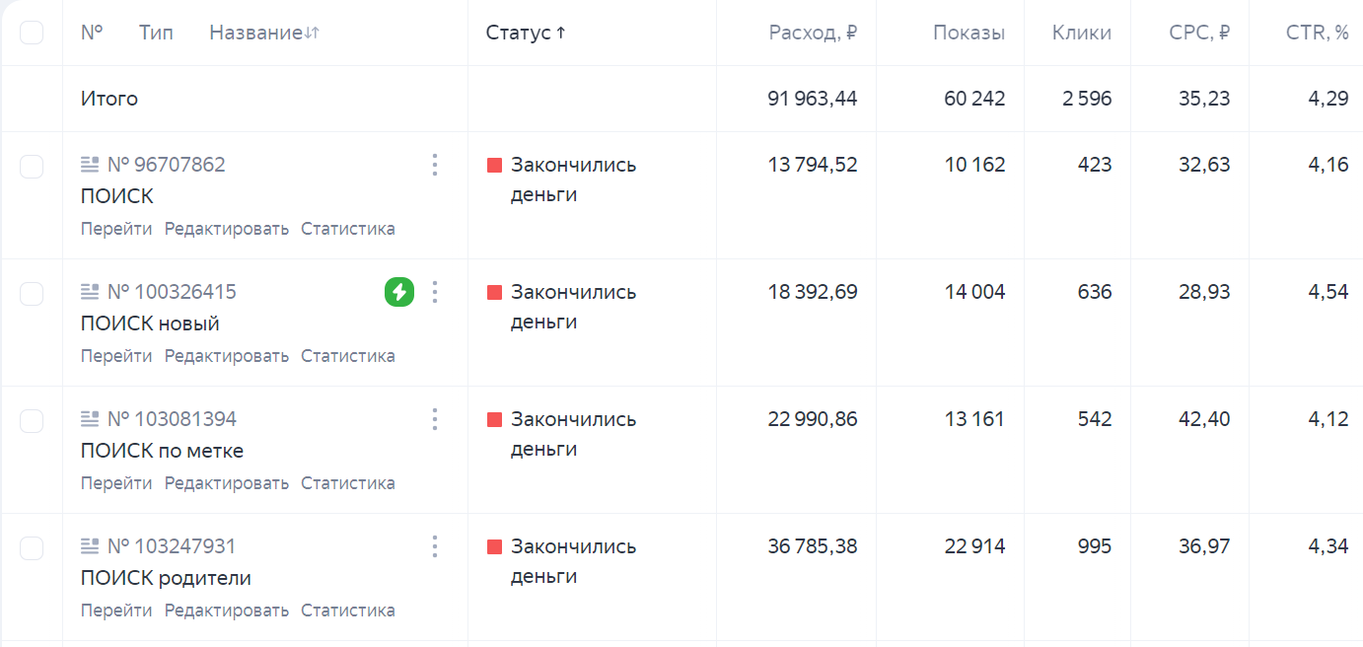Click the green lightning bolt icon
This screenshot has height=647, width=1363.
point(399,292)
